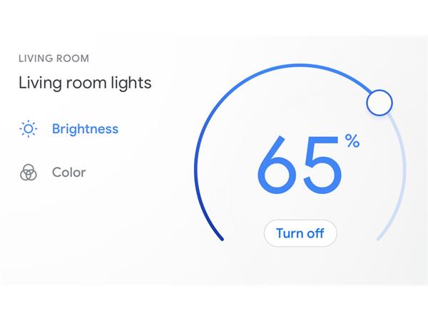The image size is (428, 321).
Task: Click the dark-blue bottom-left end of the arc
Action: pos(221,238)
